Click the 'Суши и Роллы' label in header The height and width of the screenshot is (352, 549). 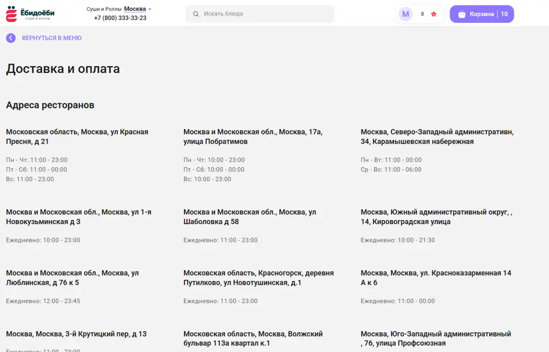[104, 9]
